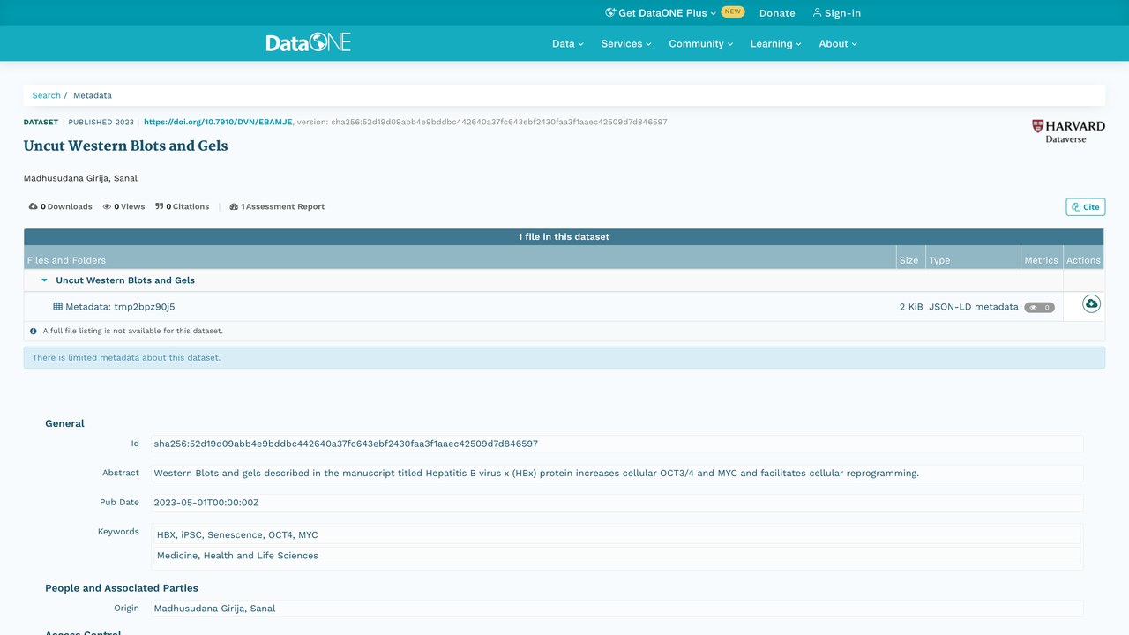Click the 0 Citations quote metric
The width and height of the screenshot is (1129, 635).
[x=183, y=206]
